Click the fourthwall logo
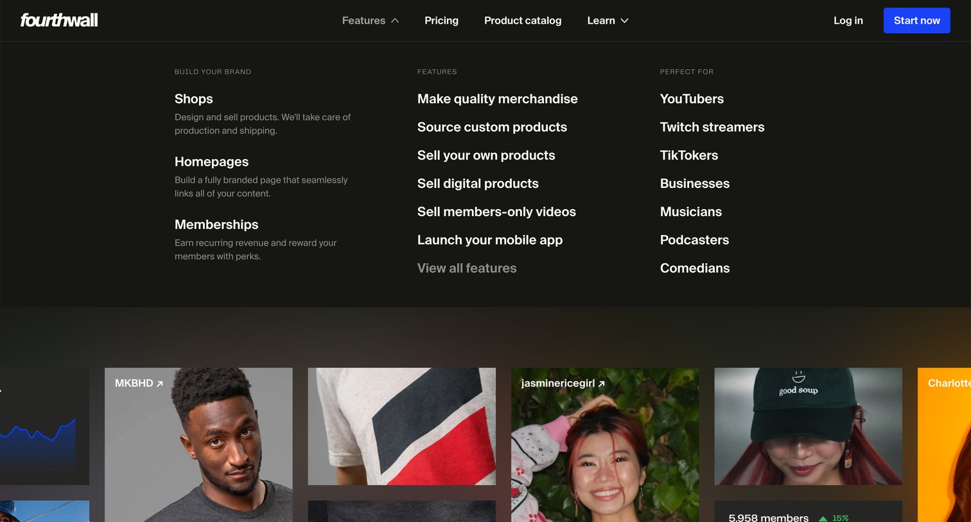The width and height of the screenshot is (971, 522). 59,21
